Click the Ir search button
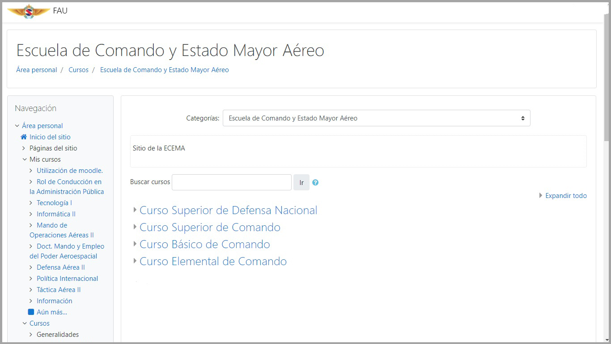The height and width of the screenshot is (344, 611). (x=301, y=182)
